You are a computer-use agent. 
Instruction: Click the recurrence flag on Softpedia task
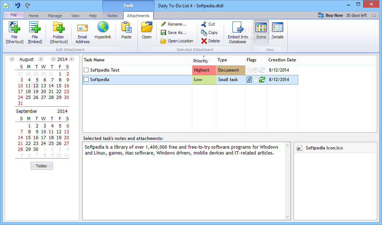pyautogui.click(x=262, y=80)
